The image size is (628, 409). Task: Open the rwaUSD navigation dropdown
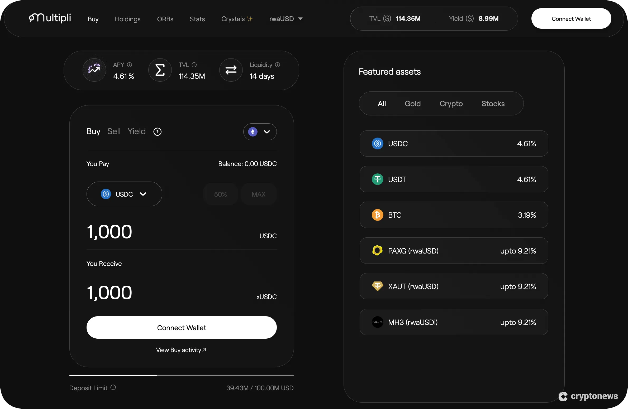click(x=286, y=19)
